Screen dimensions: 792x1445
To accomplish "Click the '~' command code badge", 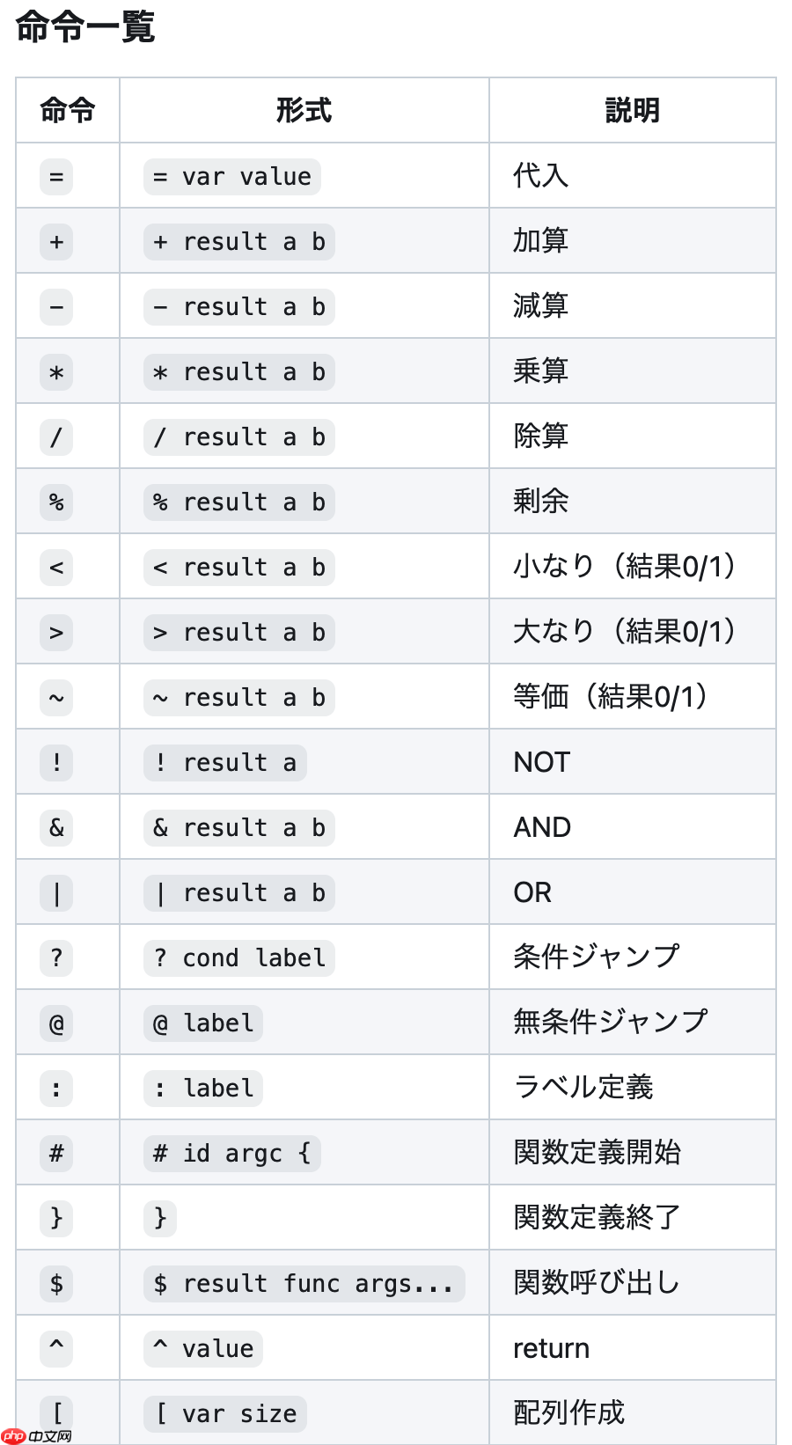I will point(56,698).
